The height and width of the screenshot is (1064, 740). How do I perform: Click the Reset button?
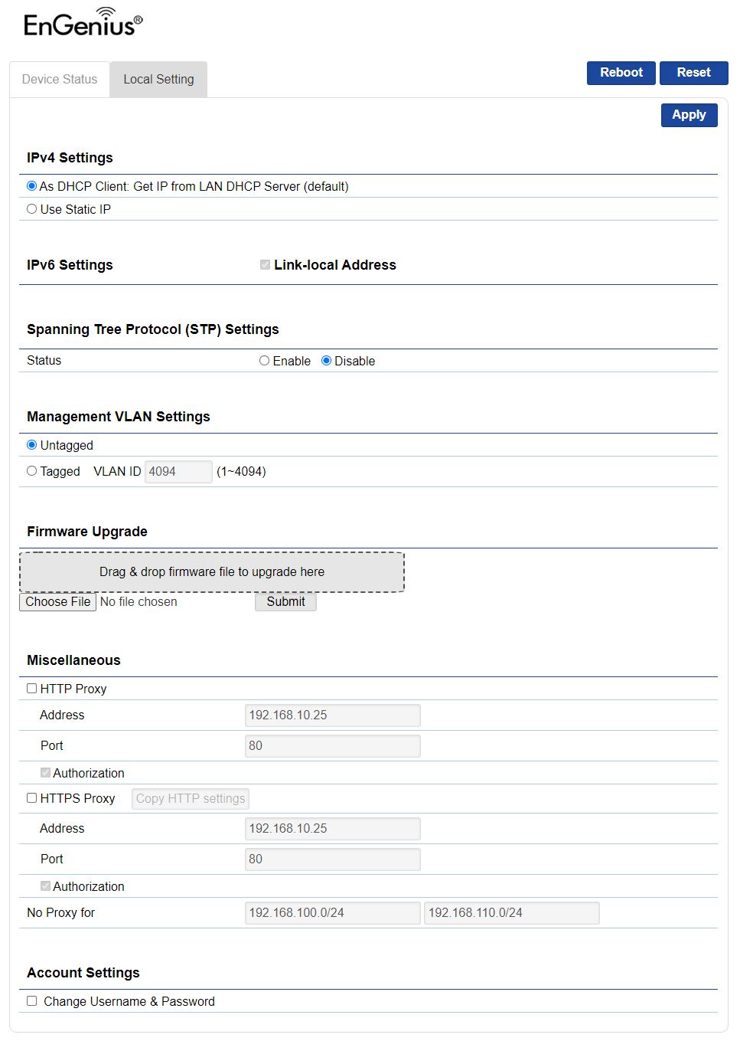[693, 73]
